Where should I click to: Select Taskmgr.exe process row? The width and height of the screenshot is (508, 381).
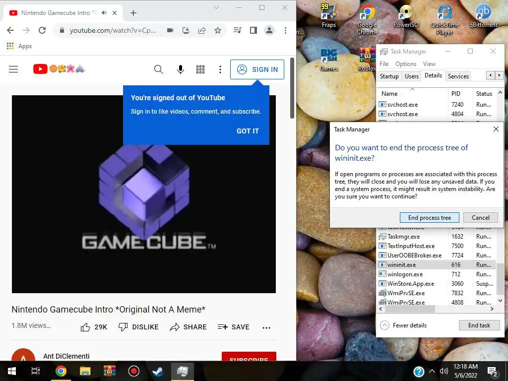[x=437, y=237]
